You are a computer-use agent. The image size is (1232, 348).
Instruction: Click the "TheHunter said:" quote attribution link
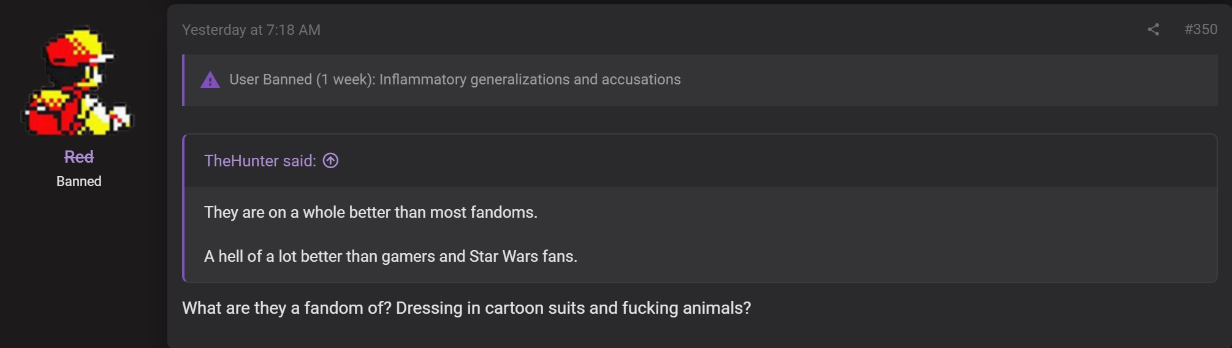coord(260,161)
